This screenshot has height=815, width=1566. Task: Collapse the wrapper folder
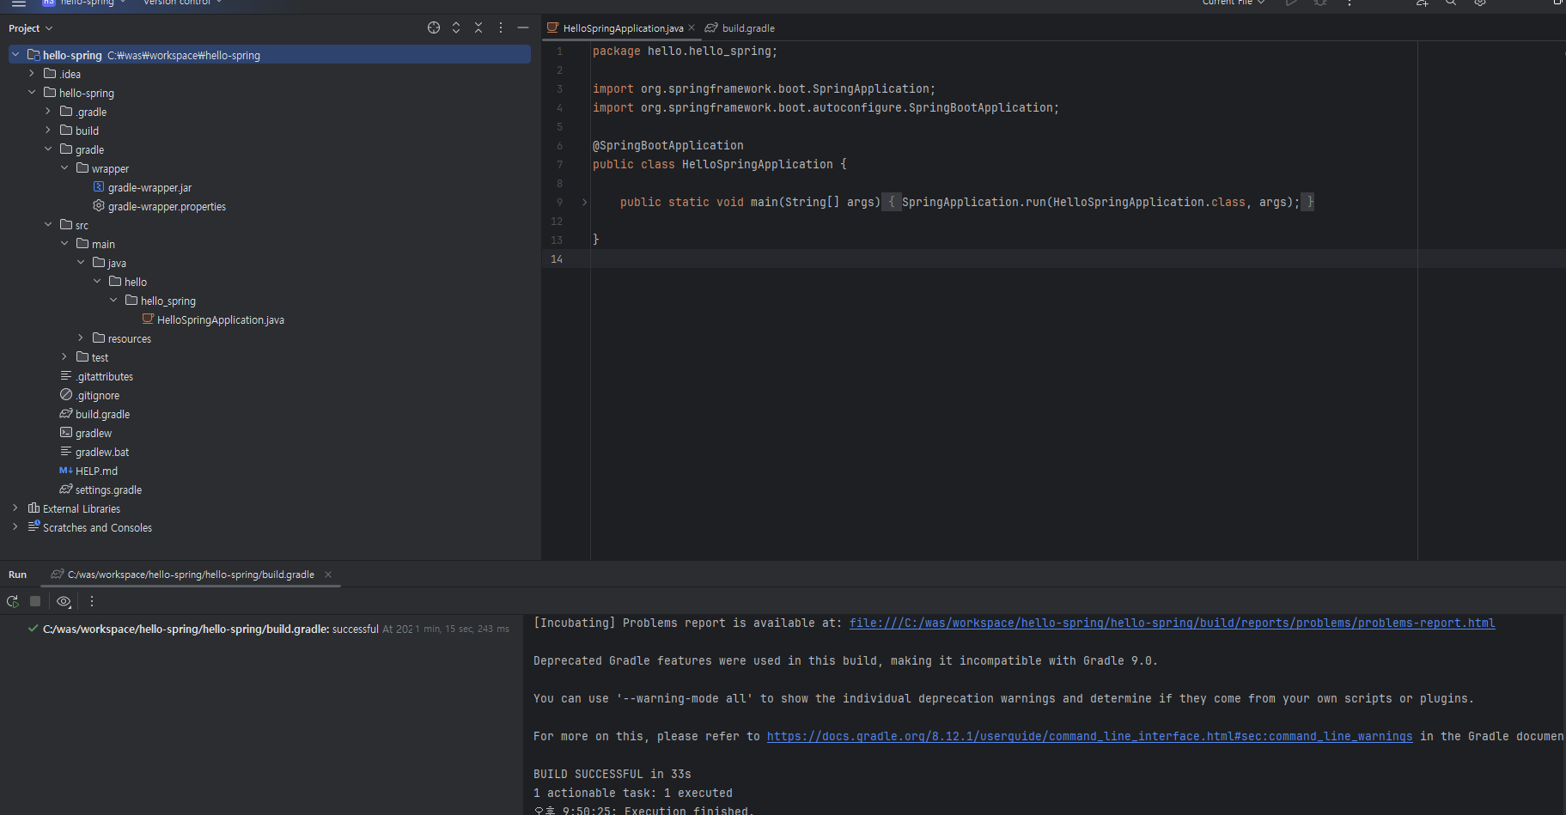coord(64,168)
